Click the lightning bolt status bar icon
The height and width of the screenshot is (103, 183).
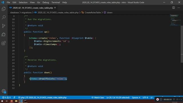point(14,98)
